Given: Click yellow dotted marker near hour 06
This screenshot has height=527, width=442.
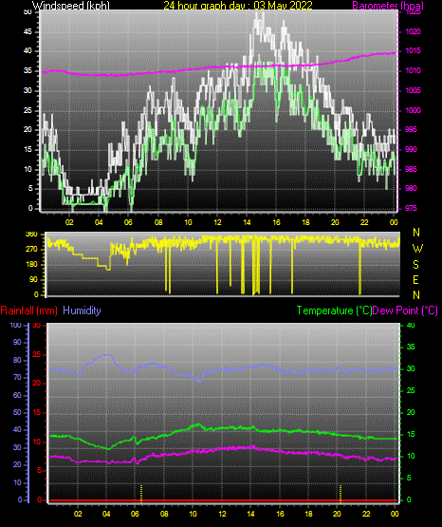Looking at the screenshot, I should [141, 494].
